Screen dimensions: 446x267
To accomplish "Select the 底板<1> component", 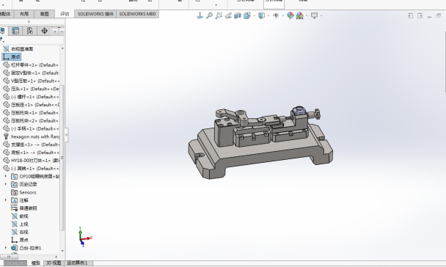I will [x=31, y=153].
